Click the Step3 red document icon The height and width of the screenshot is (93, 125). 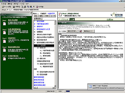[x=4, y=41]
